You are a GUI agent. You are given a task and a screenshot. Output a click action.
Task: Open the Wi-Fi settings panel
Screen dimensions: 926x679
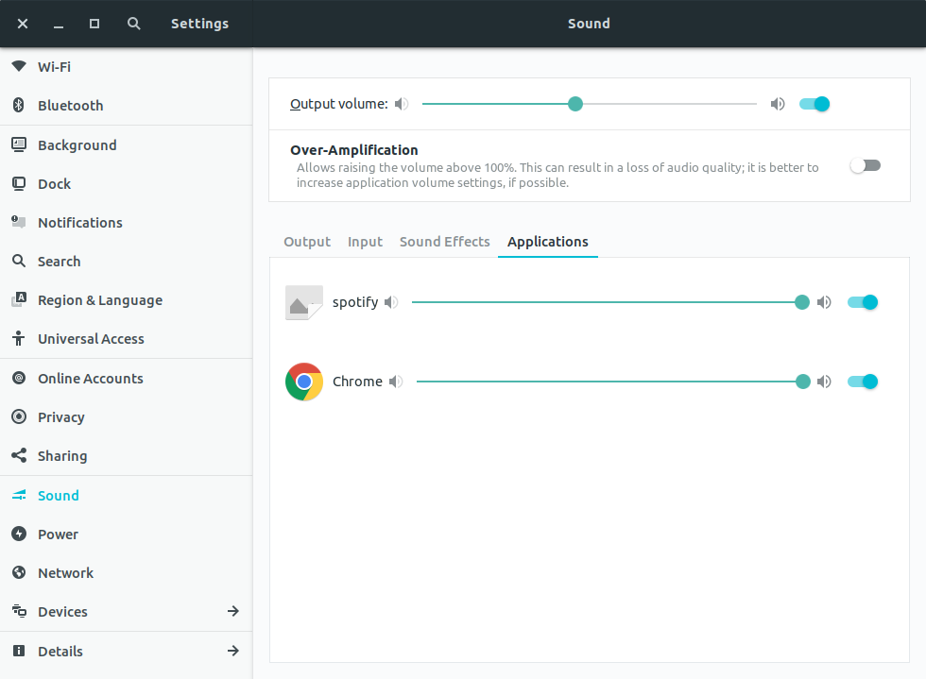127,67
